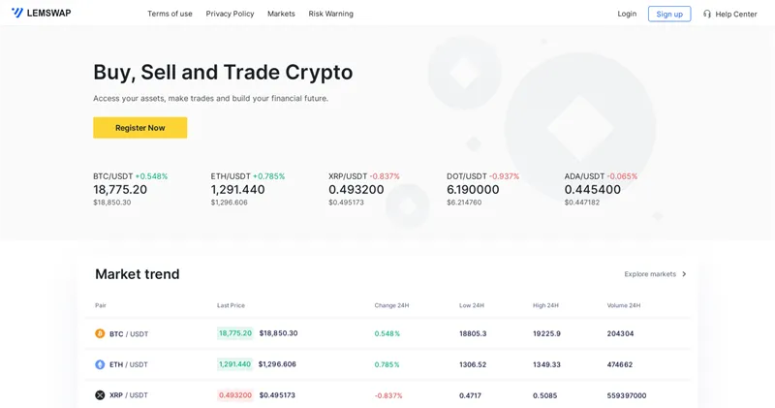This screenshot has width=775, height=408.
Task: Click the Bitcoin coin icon in table
Action: pyautogui.click(x=100, y=333)
